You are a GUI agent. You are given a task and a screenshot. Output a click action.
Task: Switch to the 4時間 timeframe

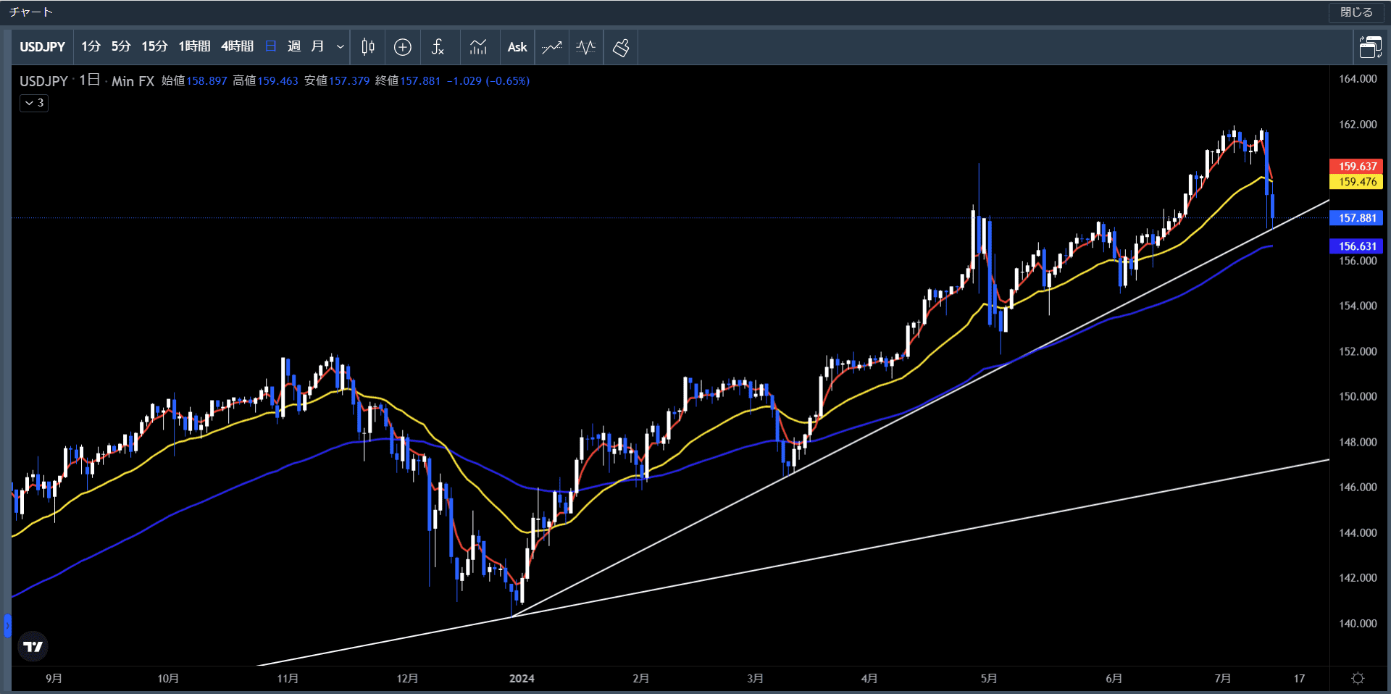click(238, 47)
